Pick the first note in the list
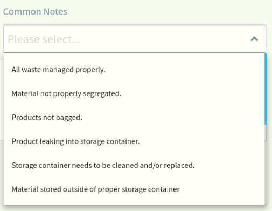The image size is (272, 211). coord(134,70)
